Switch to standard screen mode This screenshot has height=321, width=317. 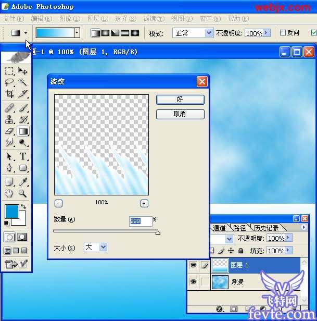coord(8,251)
